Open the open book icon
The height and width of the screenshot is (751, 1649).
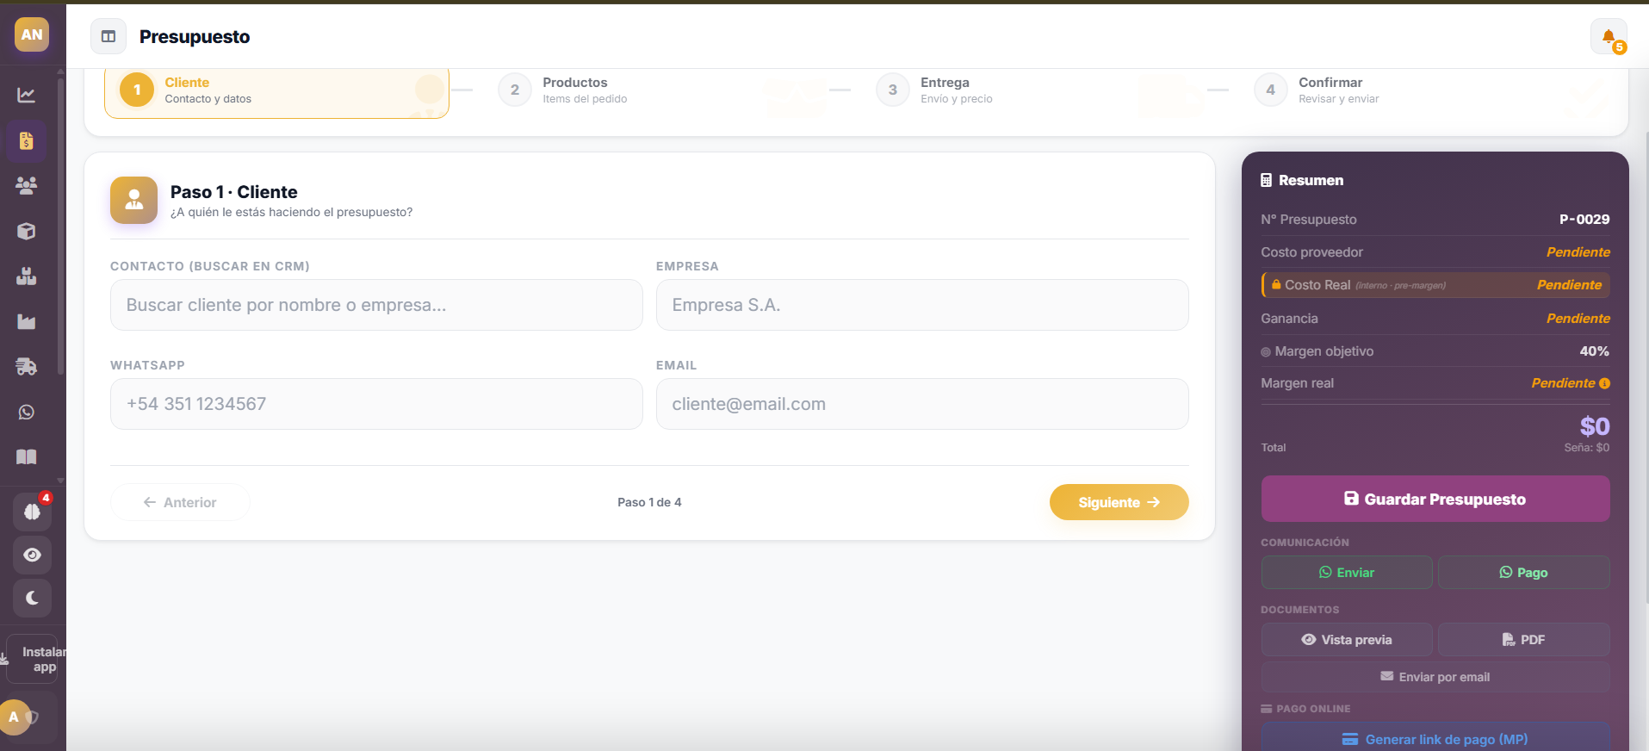click(27, 457)
